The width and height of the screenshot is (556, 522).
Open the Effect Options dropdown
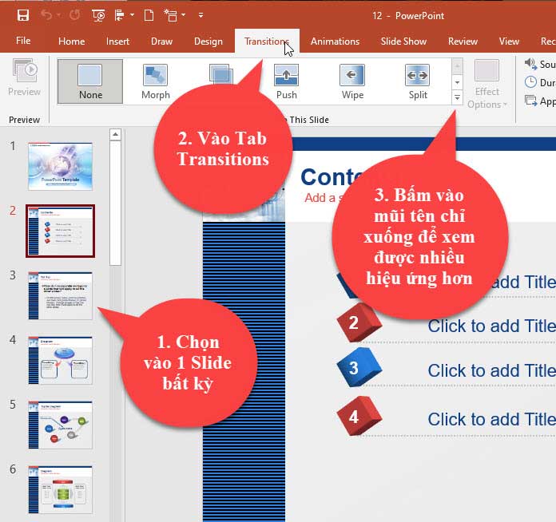pyautogui.click(x=486, y=85)
